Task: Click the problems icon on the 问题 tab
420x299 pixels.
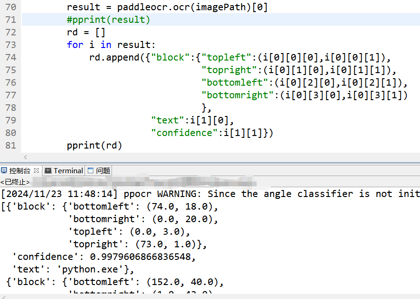Action: tap(90, 170)
